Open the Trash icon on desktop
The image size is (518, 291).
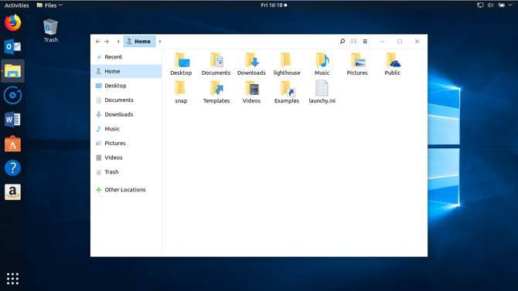[50, 31]
